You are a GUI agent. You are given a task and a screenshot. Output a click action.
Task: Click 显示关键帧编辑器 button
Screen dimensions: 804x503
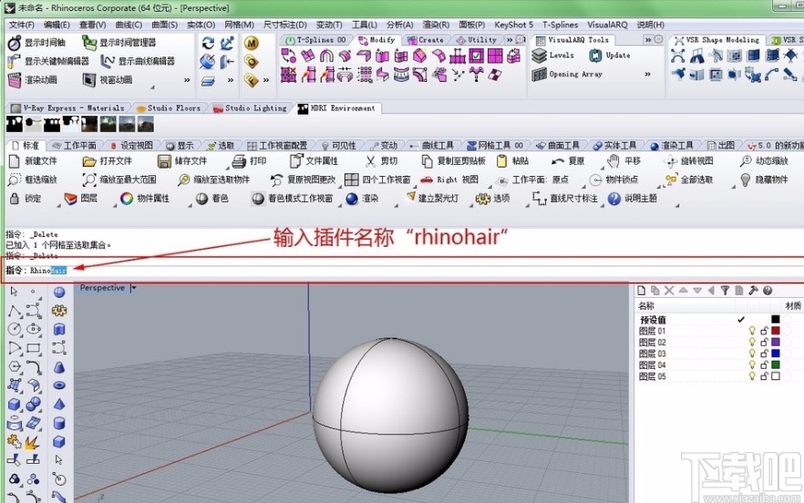coord(49,62)
